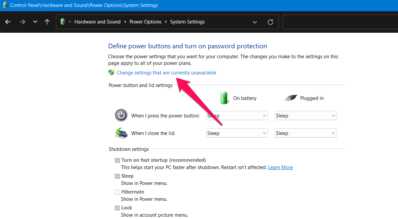Expand hidden breadcrumb path double chevron

pos(70,22)
